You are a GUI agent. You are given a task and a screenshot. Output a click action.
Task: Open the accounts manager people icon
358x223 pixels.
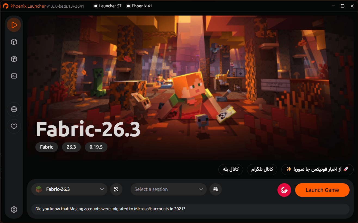216,189
